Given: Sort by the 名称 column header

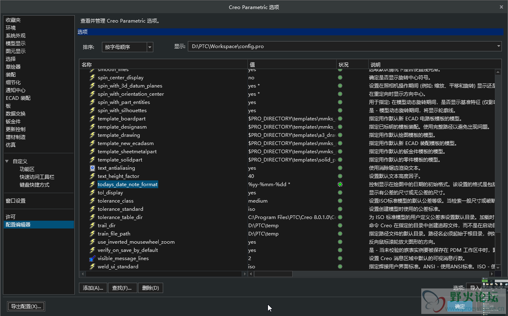Looking at the screenshot, I should (x=163, y=65).
